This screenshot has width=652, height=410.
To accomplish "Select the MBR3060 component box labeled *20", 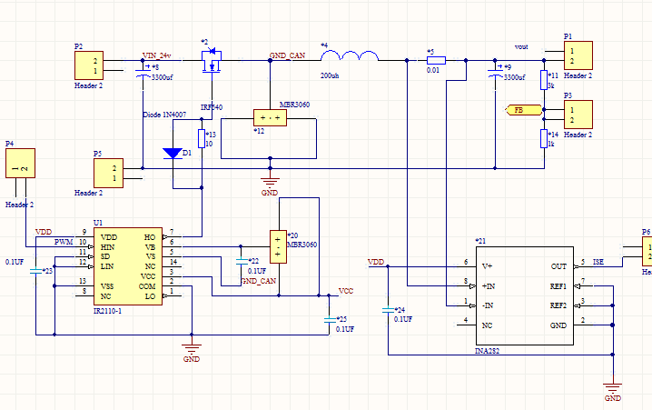I will (278, 247).
